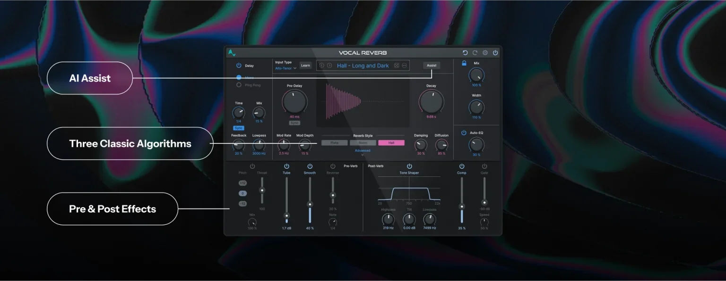Click the Mod Depth knob
This screenshot has width=726, height=281.
305,145
